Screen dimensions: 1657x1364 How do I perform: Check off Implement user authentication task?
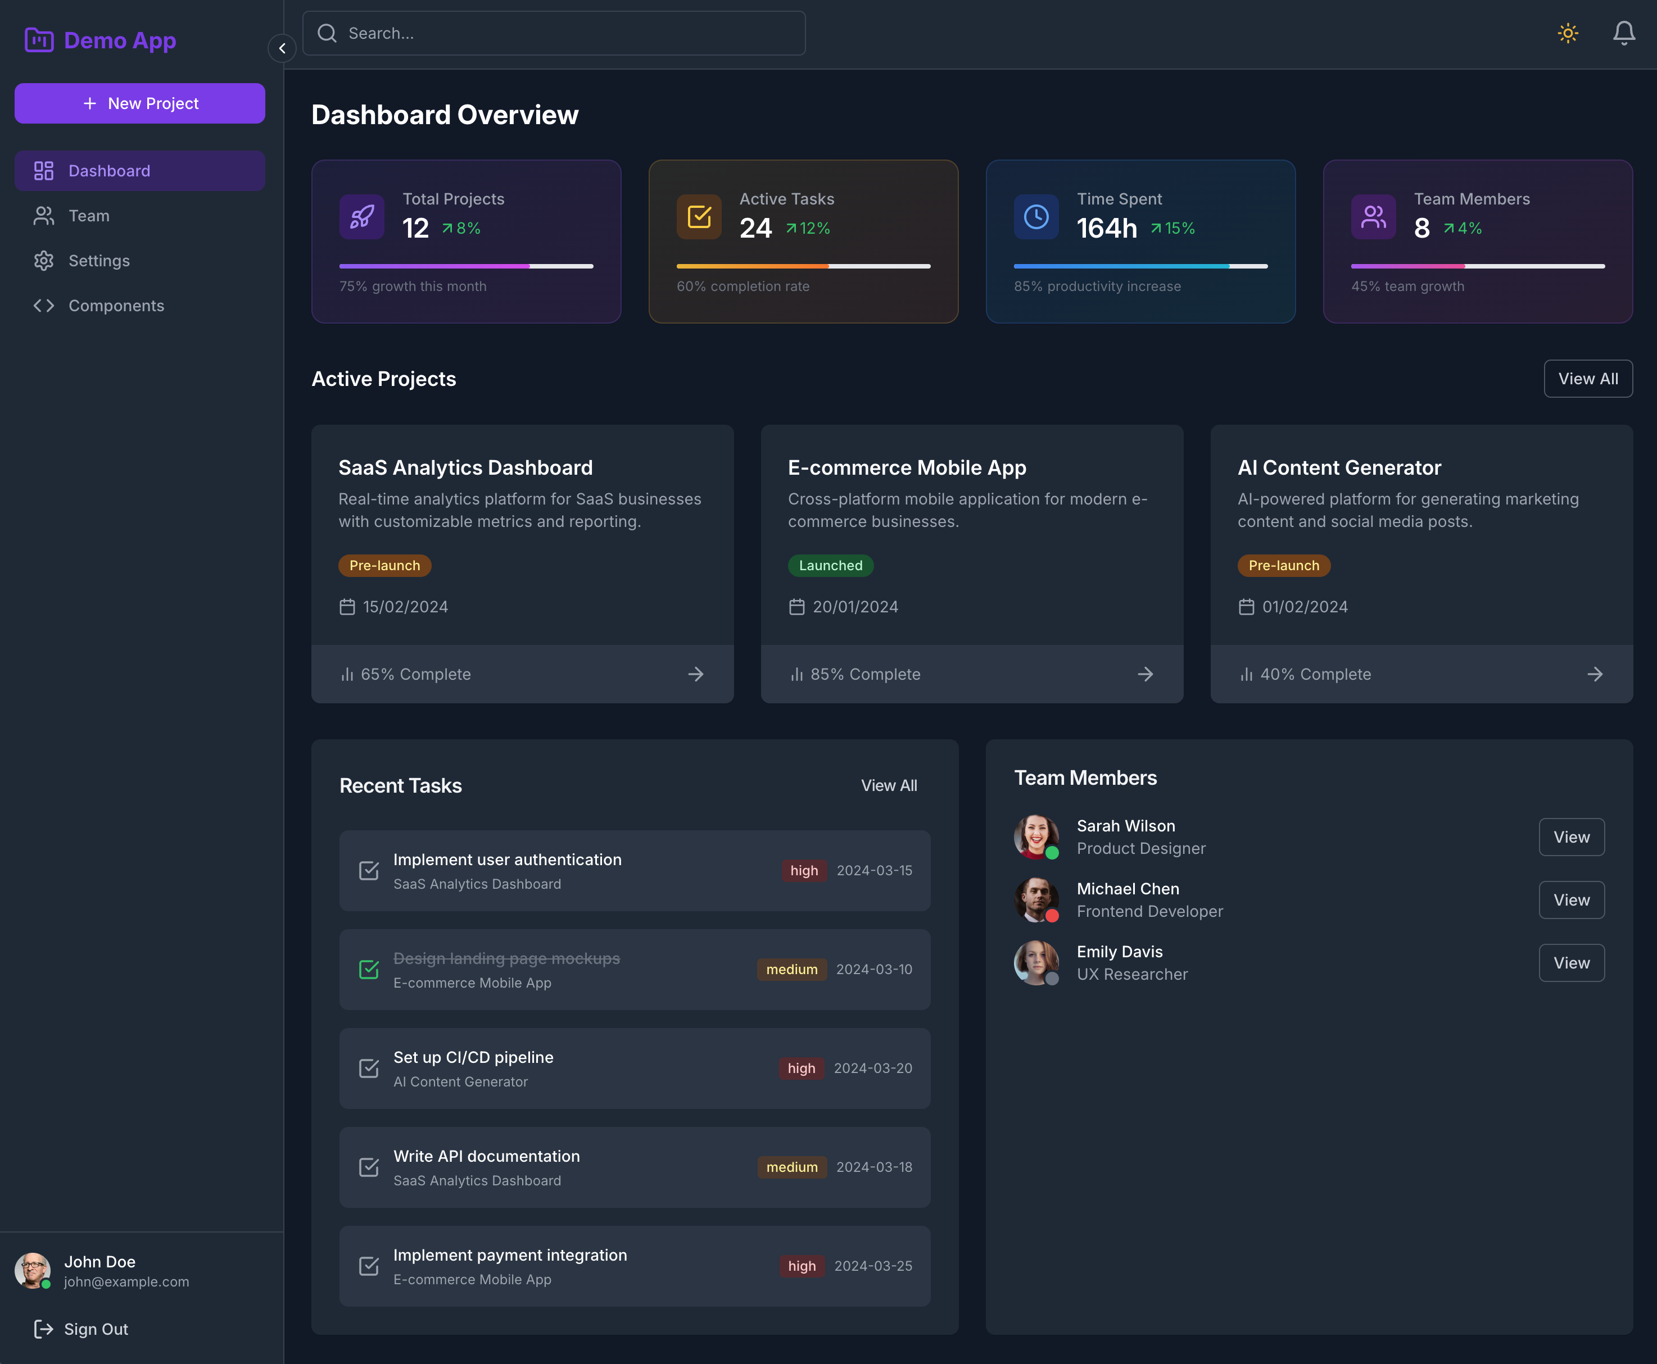tap(369, 871)
